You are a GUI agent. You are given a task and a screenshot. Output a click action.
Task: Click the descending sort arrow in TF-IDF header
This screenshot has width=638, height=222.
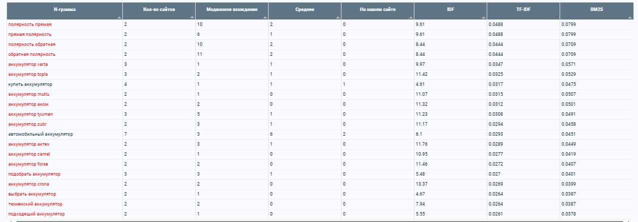(x=556, y=16)
